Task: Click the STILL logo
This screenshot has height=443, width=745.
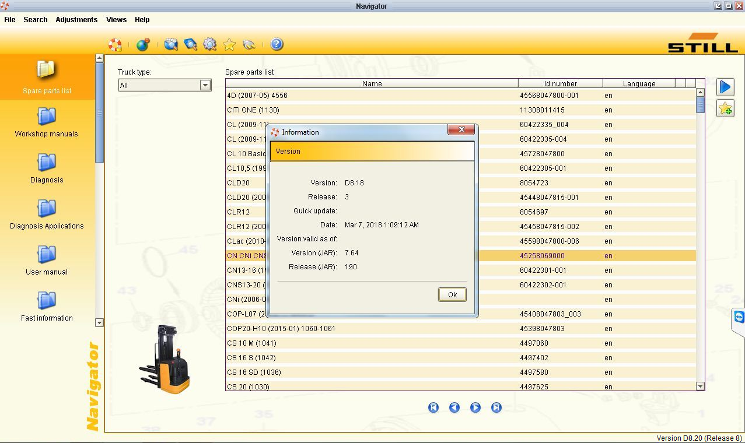Action: pyautogui.click(x=703, y=43)
